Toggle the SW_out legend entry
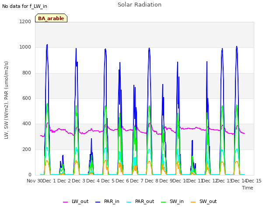 [204, 202]
